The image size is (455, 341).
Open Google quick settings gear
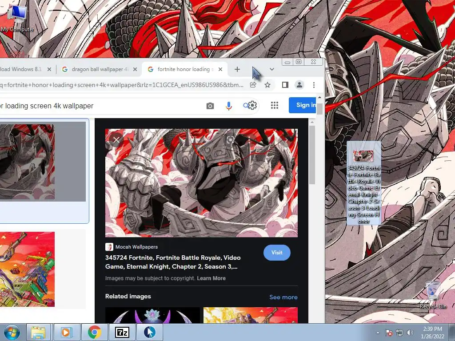[252, 105]
